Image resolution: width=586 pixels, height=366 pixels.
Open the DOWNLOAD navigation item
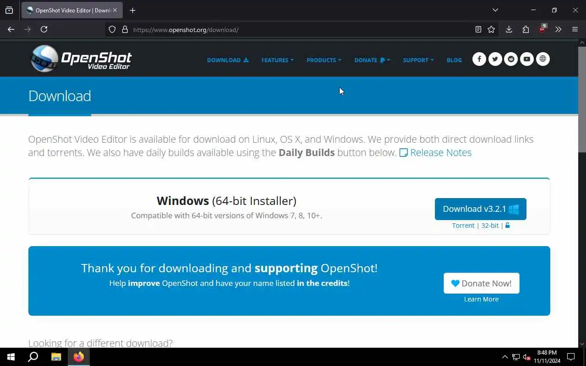228,60
